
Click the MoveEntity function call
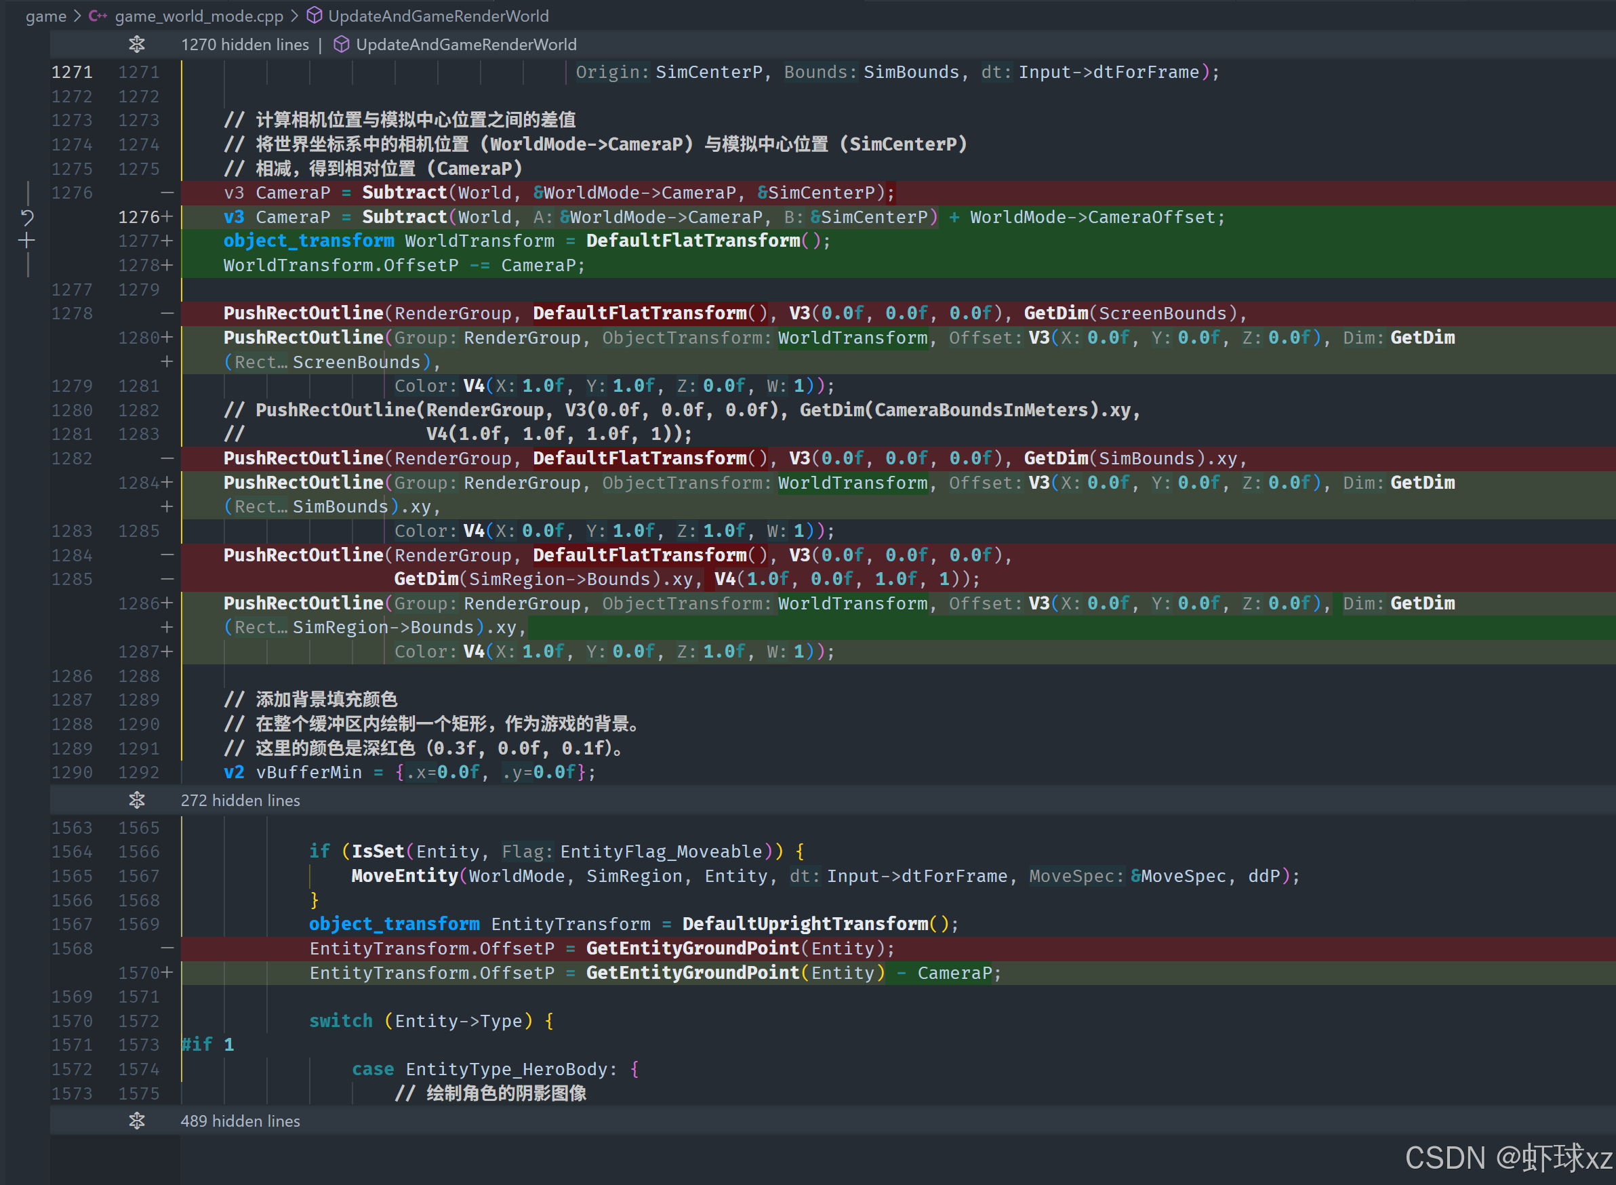tap(405, 876)
